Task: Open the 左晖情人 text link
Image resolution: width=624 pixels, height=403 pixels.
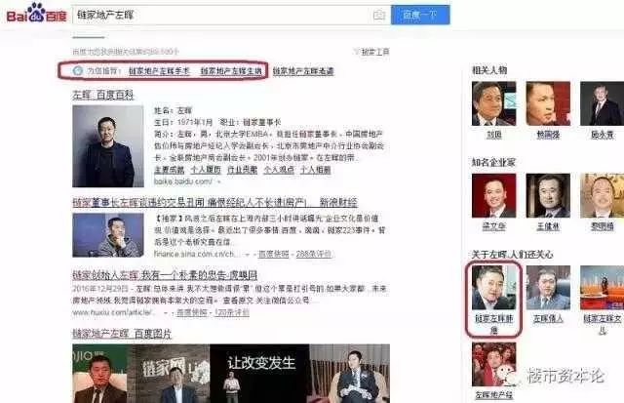Action: [548, 318]
